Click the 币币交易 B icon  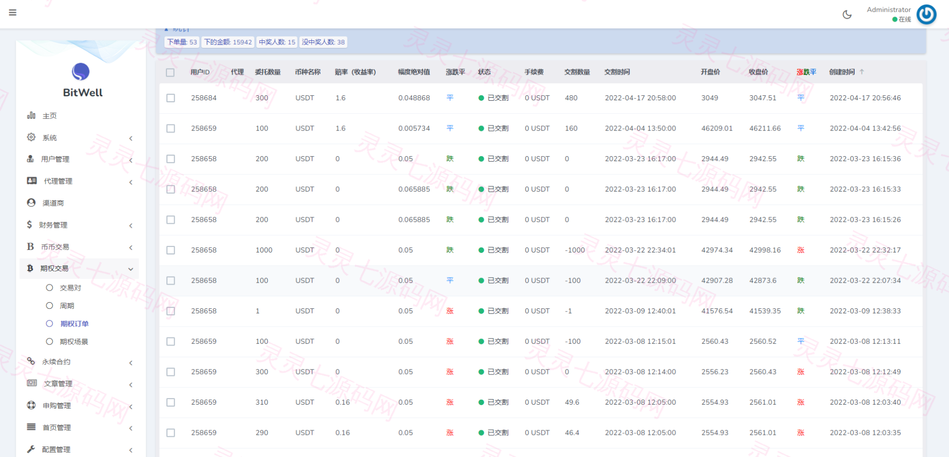[30, 246]
